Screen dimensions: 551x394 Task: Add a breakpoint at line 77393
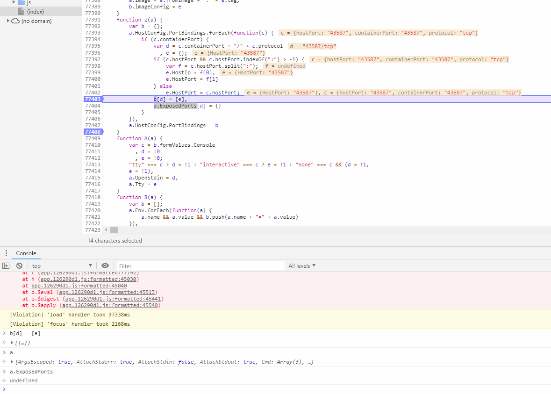[93, 33]
